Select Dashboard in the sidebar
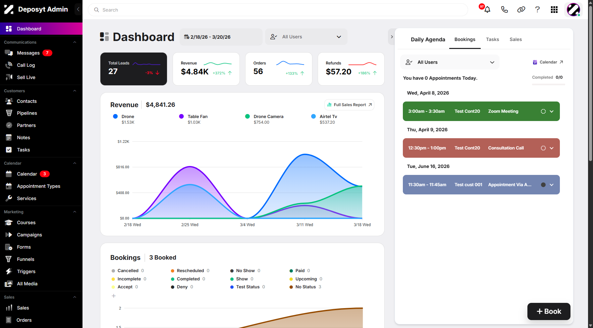Viewport: 593px width, 328px height. [41, 29]
